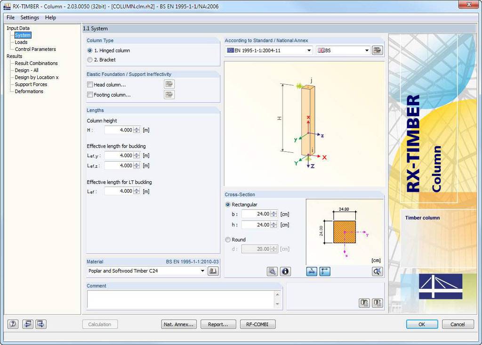Select Control Parameters in the tree
Screen dimensions: 482x345
click(x=35, y=49)
